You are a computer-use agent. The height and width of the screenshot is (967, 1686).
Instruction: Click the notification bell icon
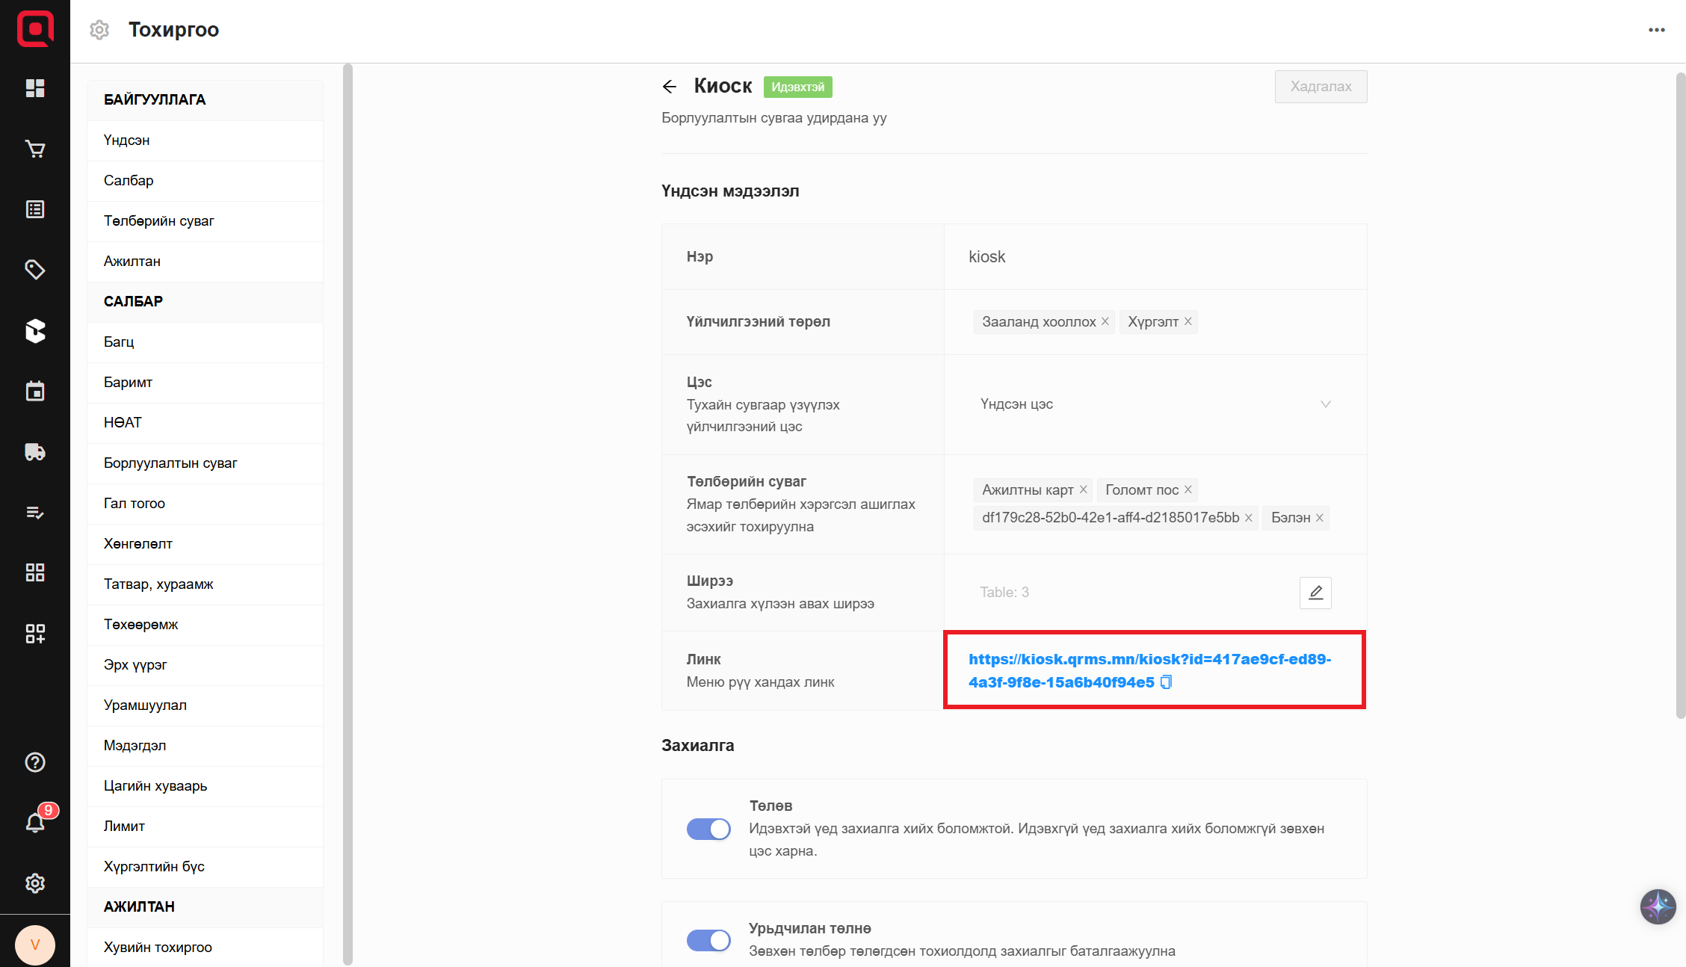click(35, 823)
